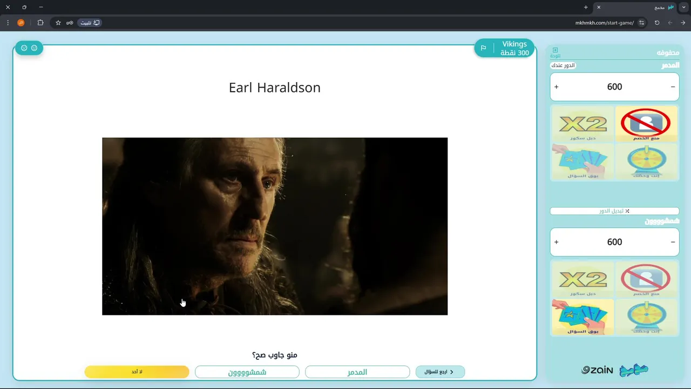
Task: Click المدمر score value 600
Action: pos(614,87)
